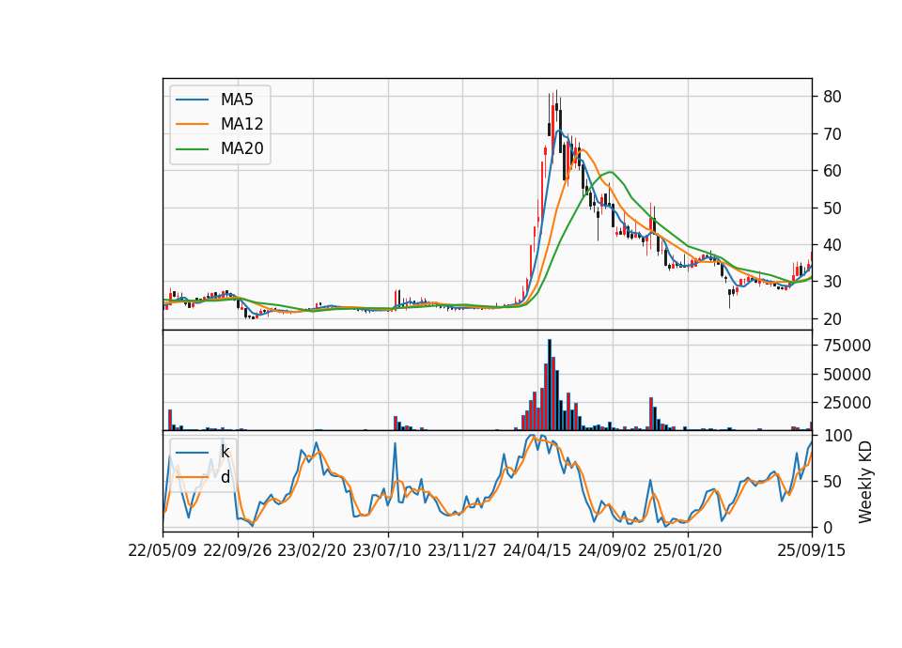Viewport: 902px width, 648px height.
Task: Click the Weekly KD axis label
Action: click(864, 482)
